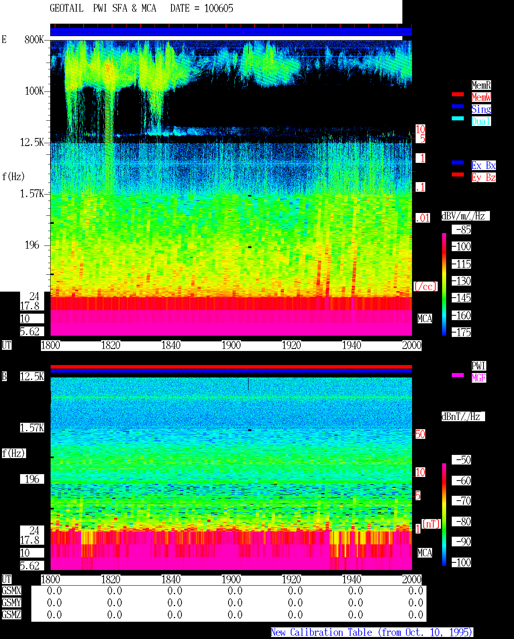Click the blue Ex Bx legend swatch

[458, 163]
